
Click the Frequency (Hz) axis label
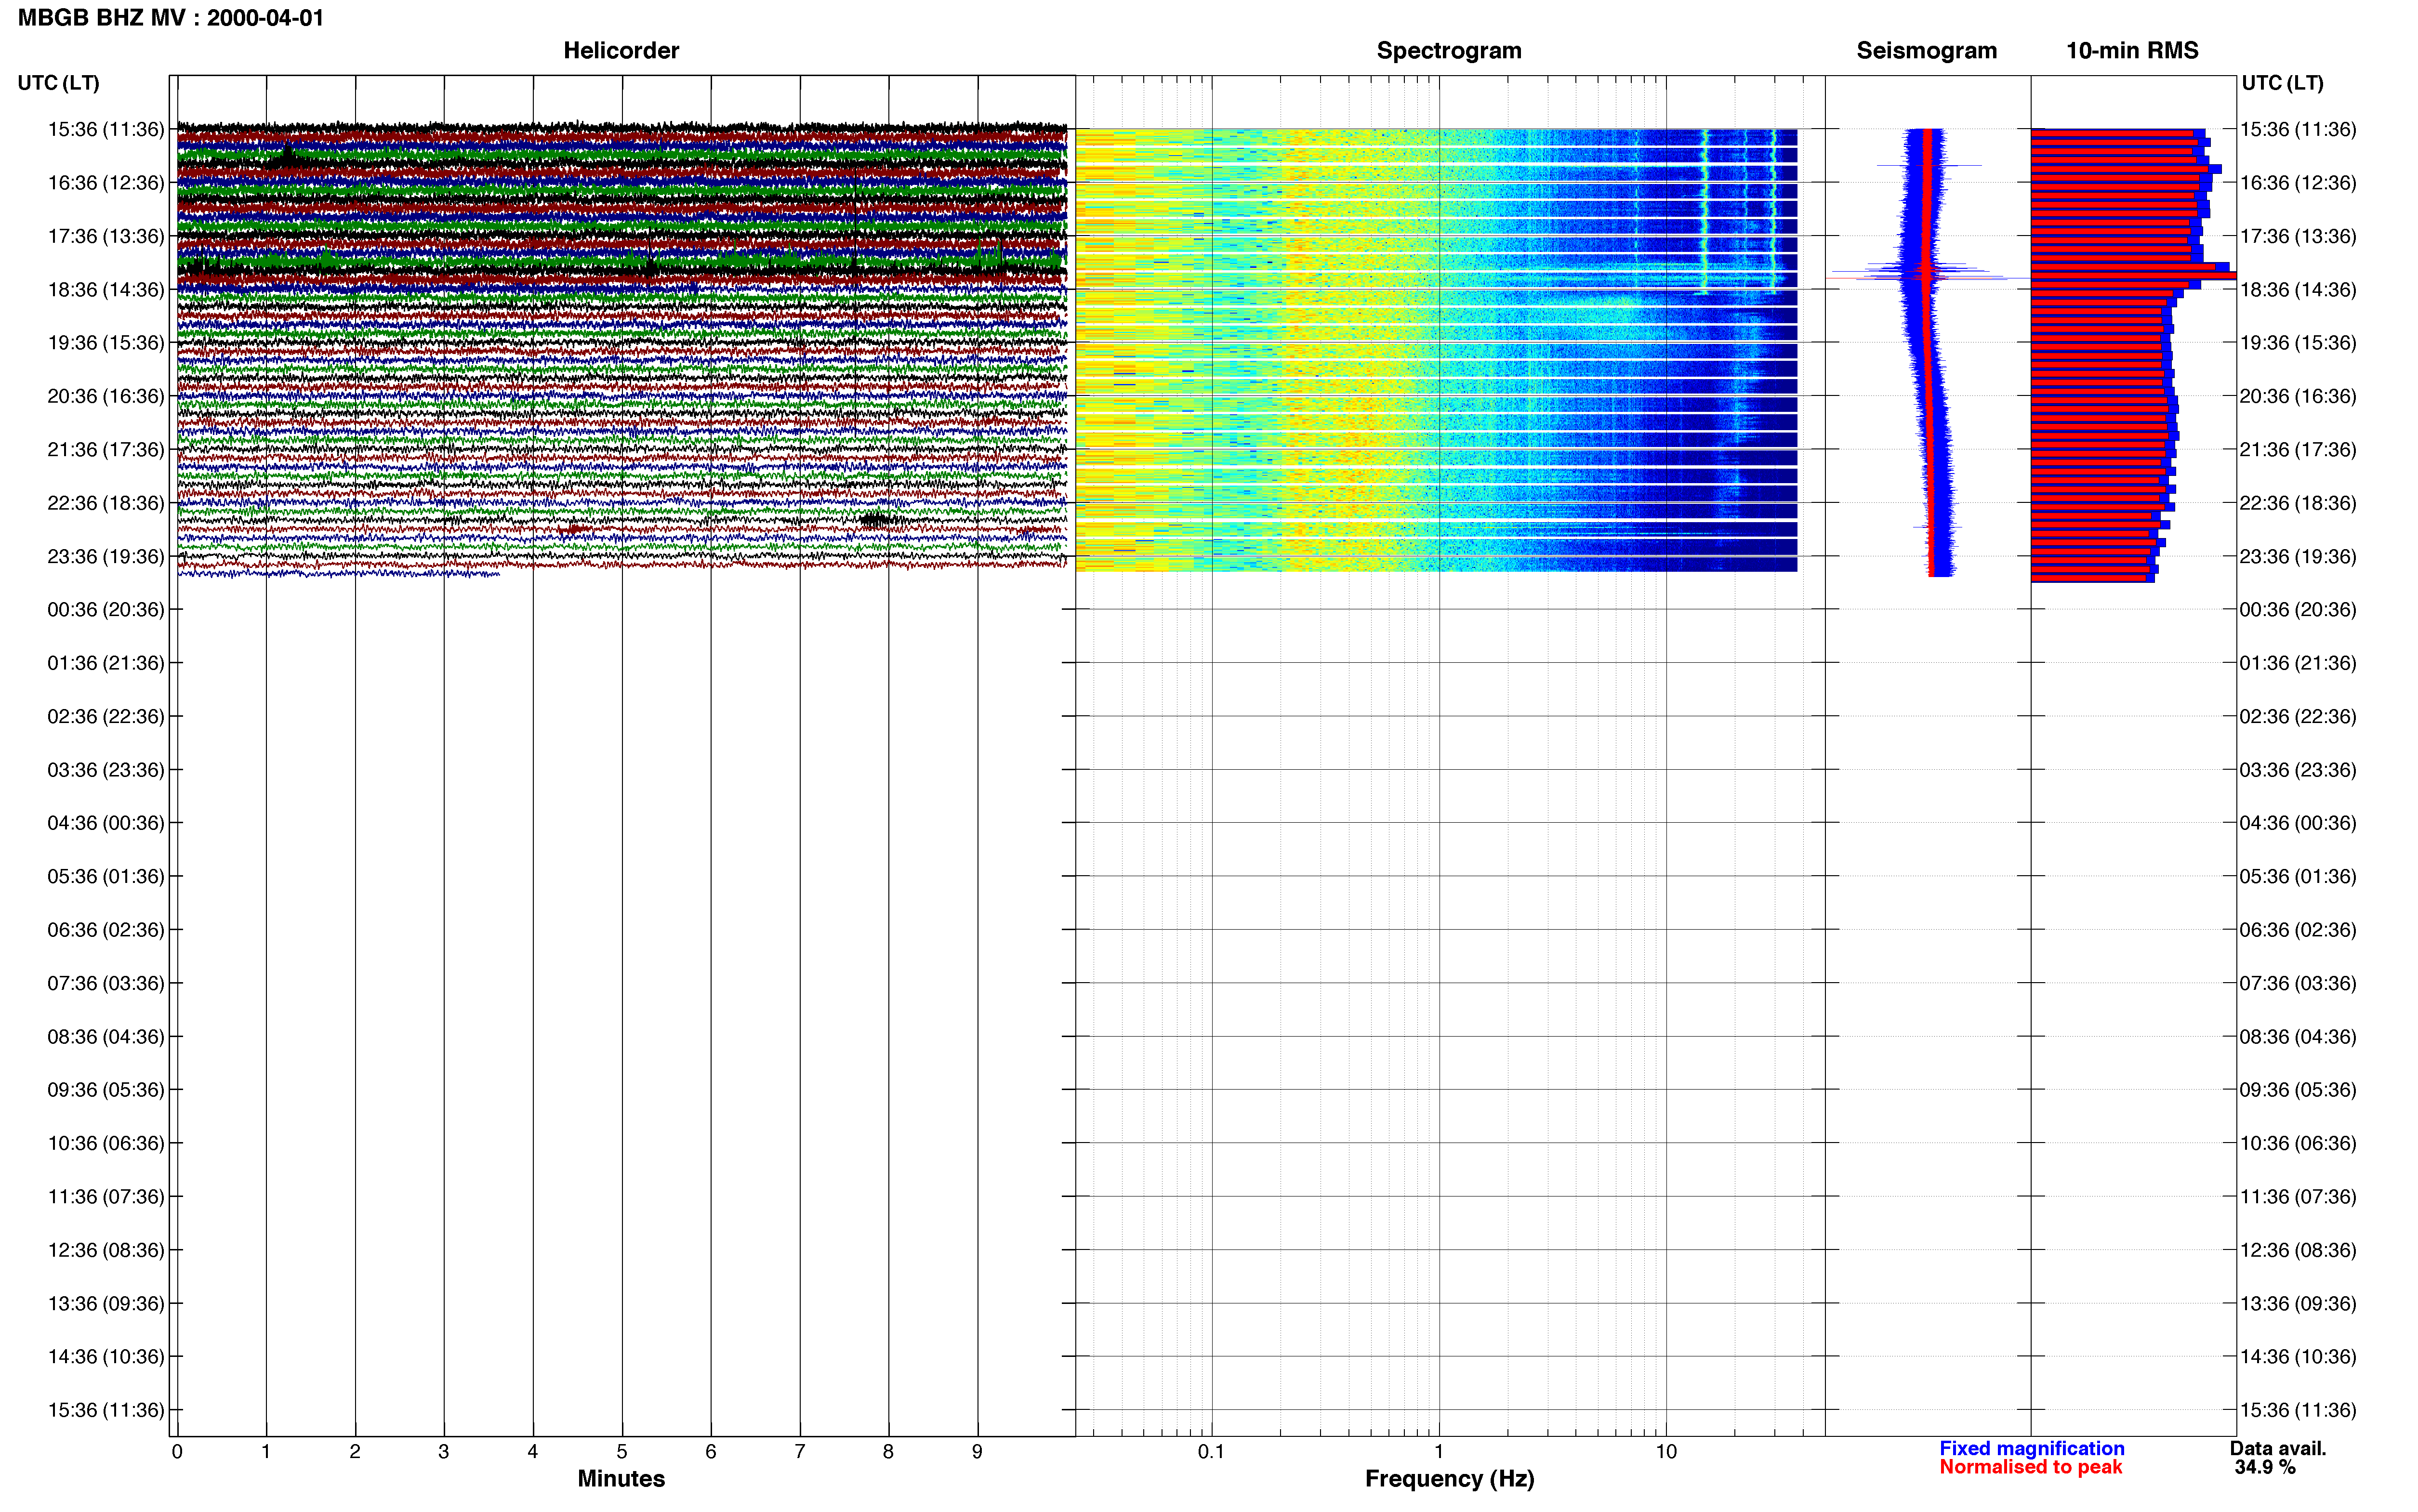click(x=1449, y=1478)
